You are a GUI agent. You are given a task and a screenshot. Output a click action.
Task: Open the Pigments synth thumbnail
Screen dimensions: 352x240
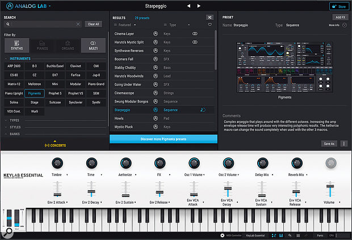click(284, 67)
